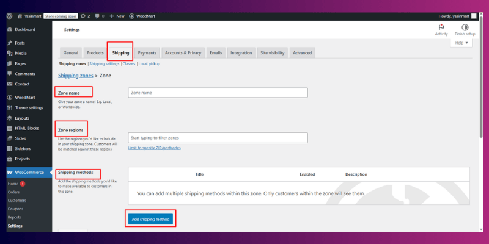Image resolution: width=489 pixels, height=244 pixels.
Task: Click the user avatar next to Howdy
Action: coord(474,16)
